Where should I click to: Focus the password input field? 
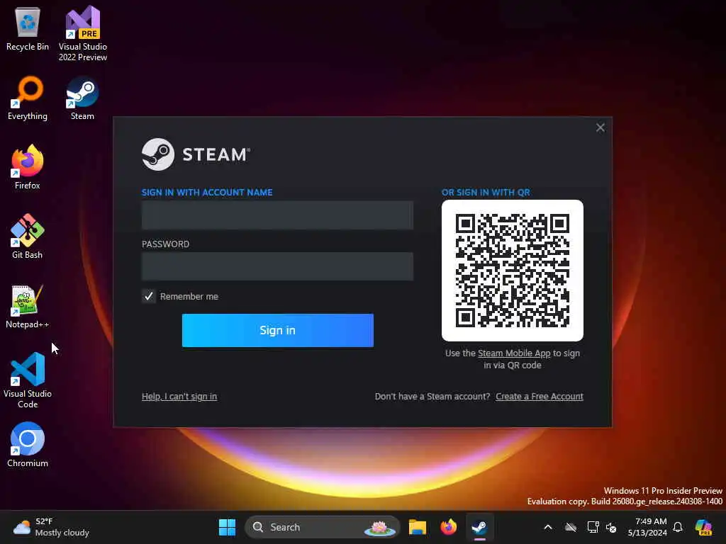277,266
